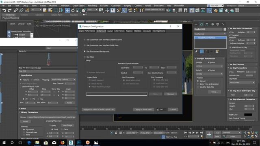Switch to the ViewCube tab
The height and width of the screenshot is (146, 260).
(x=147, y=31)
